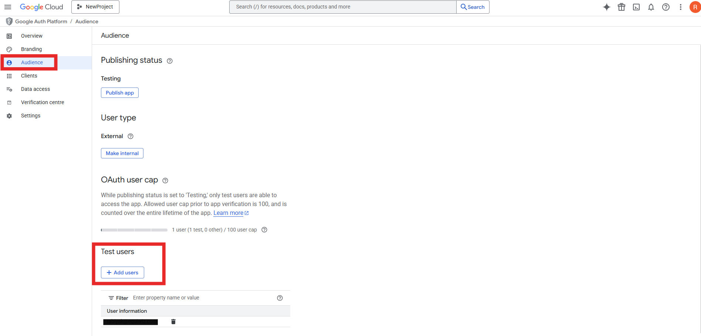Click the OAuth user cap help icon
The image size is (701, 336).
(165, 181)
